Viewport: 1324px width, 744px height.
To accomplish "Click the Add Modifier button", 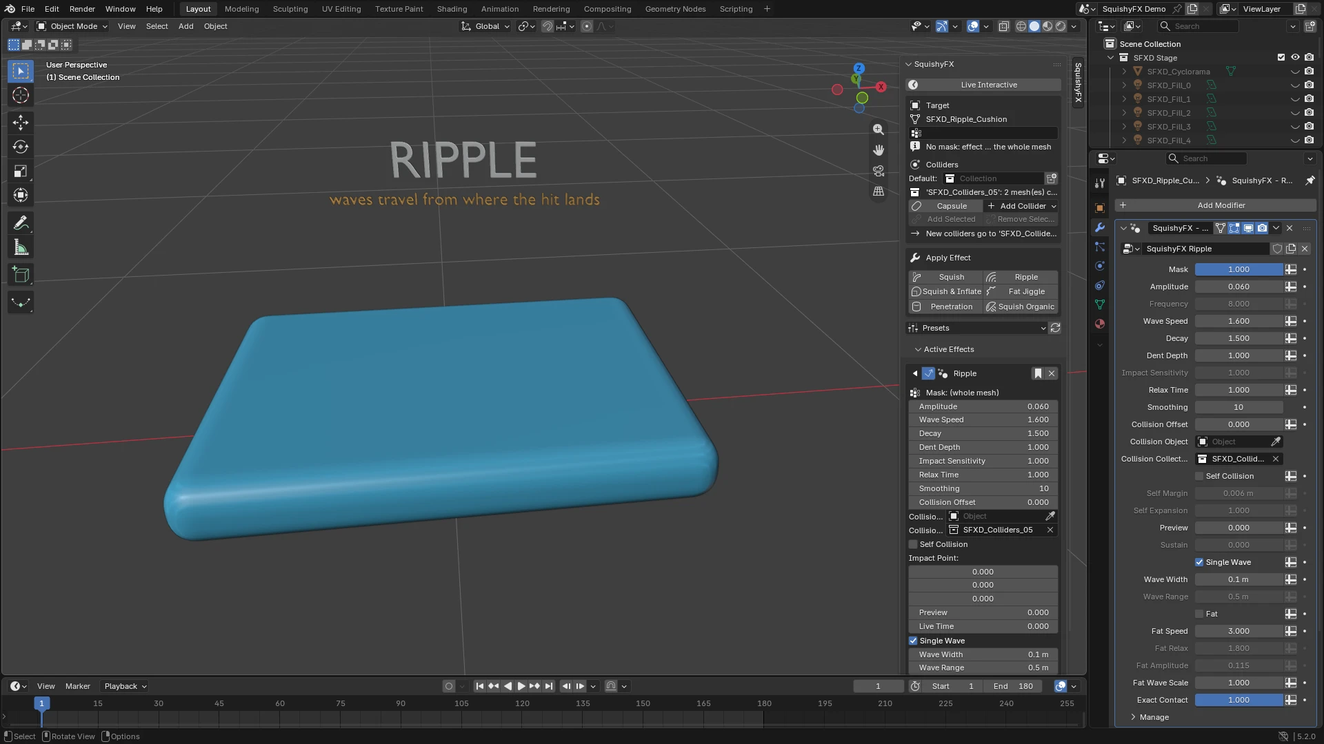I will click(x=1215, y=205).
